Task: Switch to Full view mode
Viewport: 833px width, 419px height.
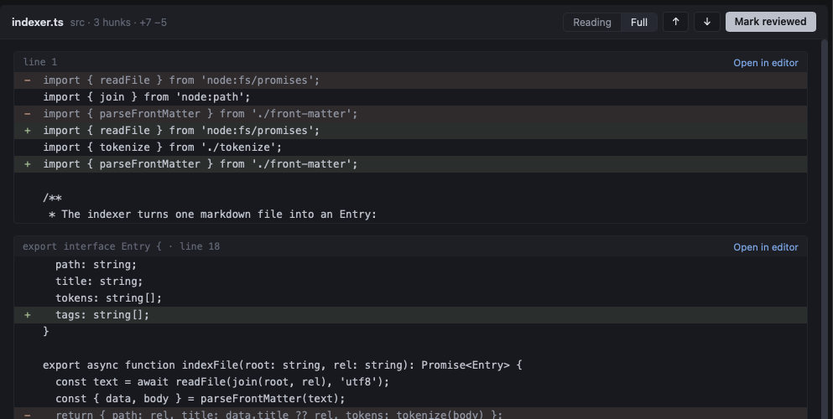Action: click(x=638, y=23)
